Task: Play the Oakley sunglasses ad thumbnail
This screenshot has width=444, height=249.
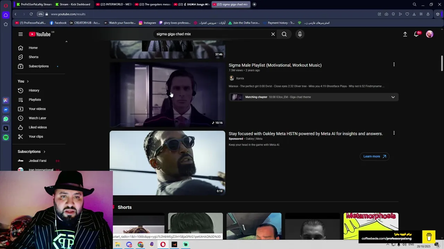Action: [167, 163]
